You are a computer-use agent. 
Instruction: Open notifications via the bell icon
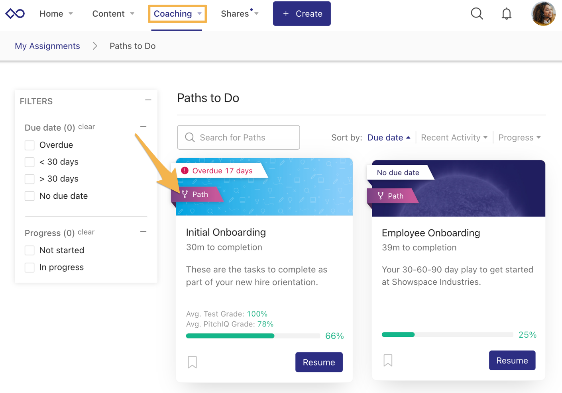(x=506, y=13)
